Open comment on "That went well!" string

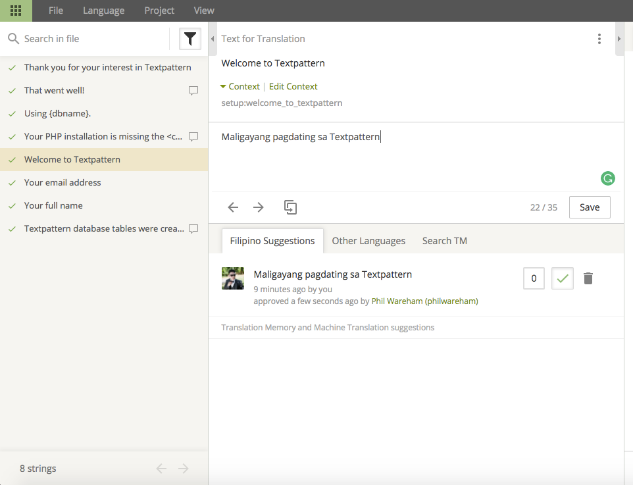(193, 90)
